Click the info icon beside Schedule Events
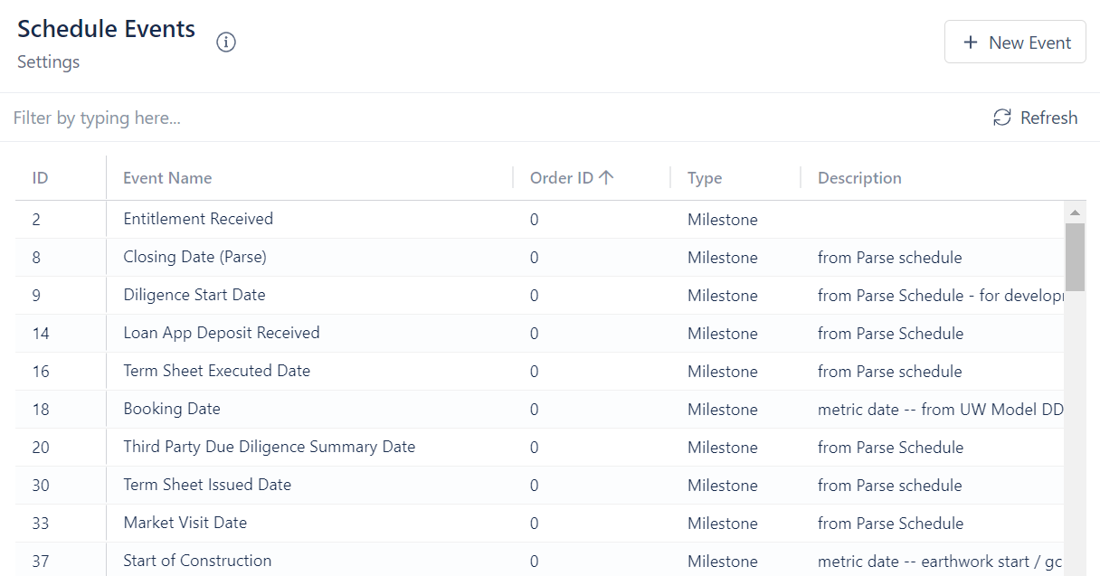The height and width of the screenshot is (576, 1100). click(x=226, y=42)
